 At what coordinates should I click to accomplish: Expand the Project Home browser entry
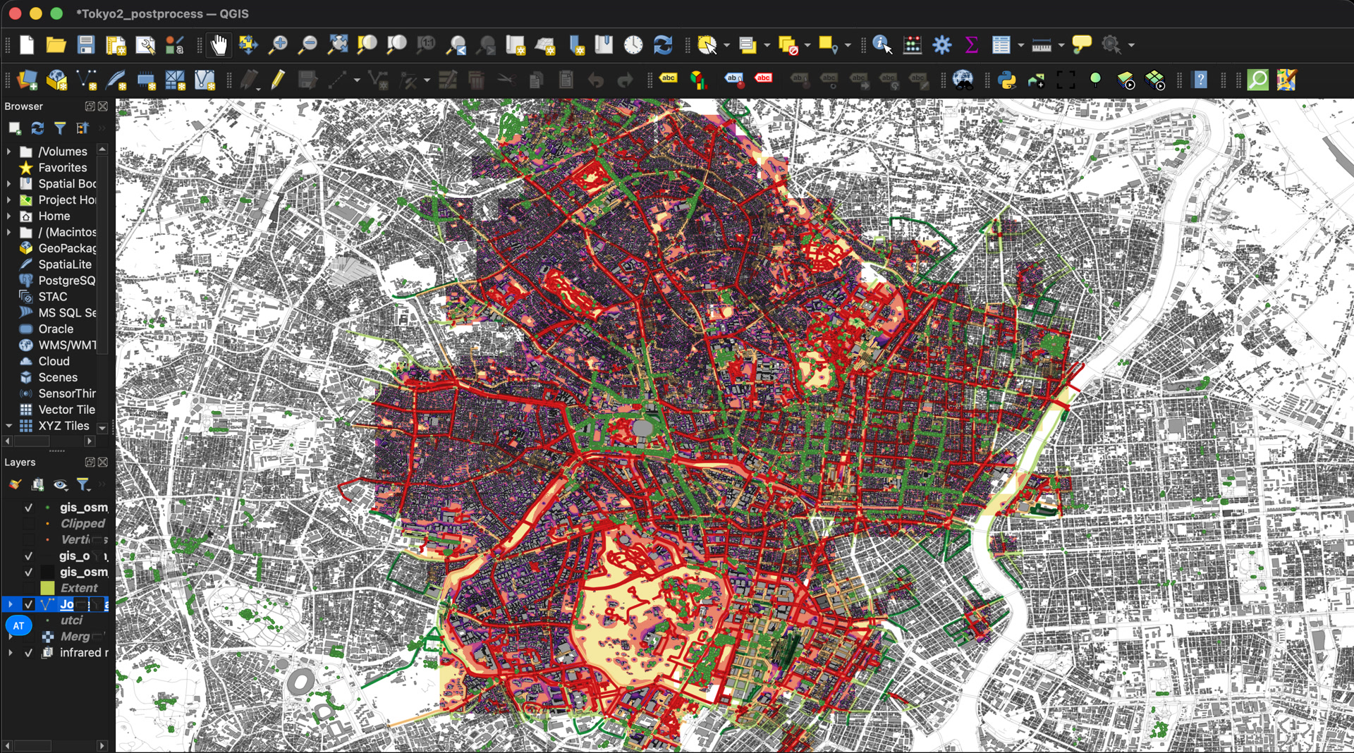click(x=8, y=200)
